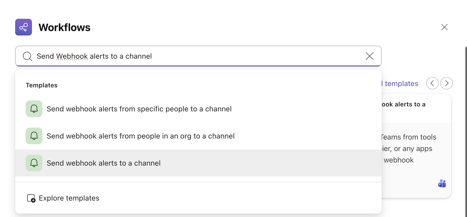The image size is (467, 217).
Task: Click the Workflows heading text
Action: pos(64,27)
